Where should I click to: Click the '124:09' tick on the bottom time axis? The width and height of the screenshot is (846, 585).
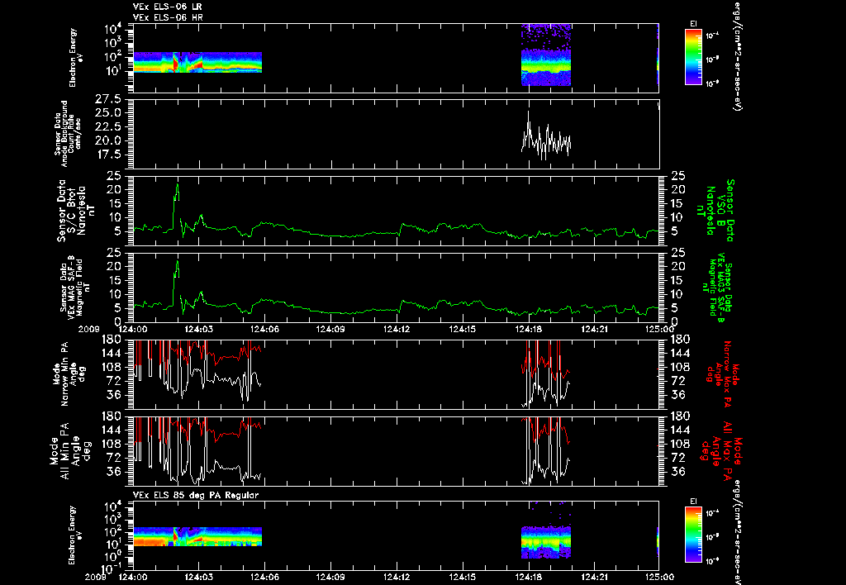pyautogui.click(x=330, y=577)
